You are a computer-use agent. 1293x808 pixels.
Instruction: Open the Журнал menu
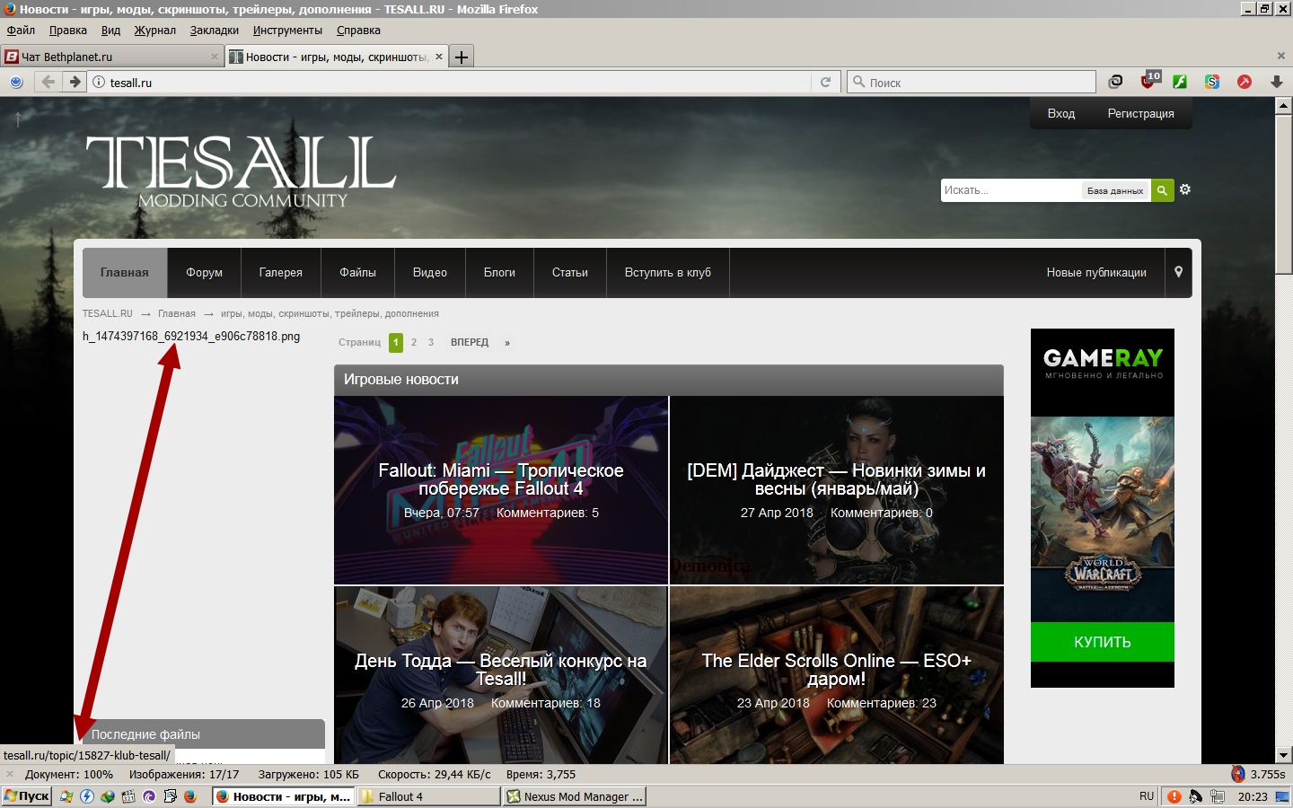(154, 30)
